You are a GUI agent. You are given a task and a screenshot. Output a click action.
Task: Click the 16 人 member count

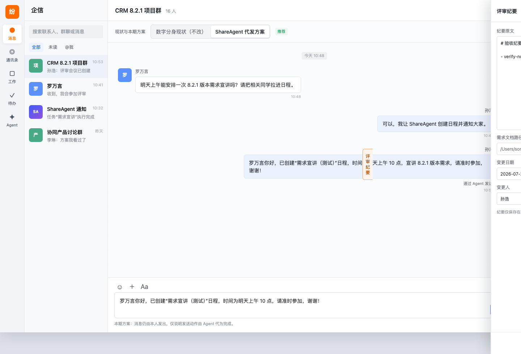(x=171, y=11)
